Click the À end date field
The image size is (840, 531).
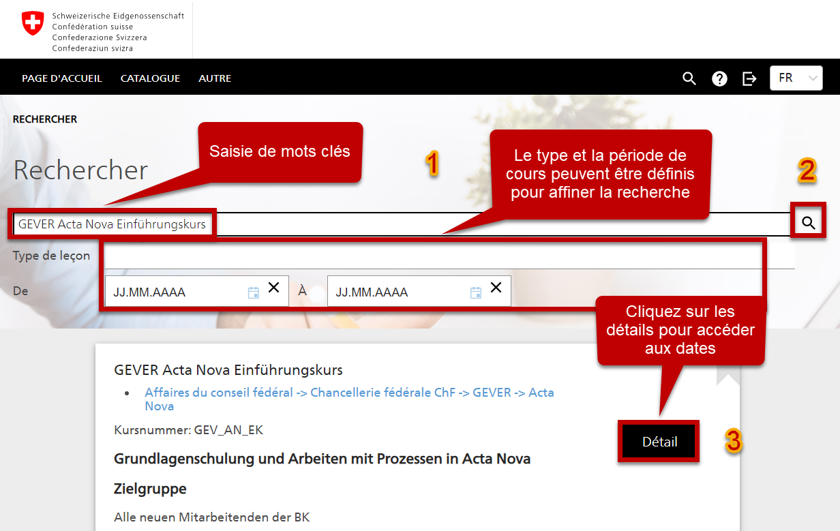(419, 291)
